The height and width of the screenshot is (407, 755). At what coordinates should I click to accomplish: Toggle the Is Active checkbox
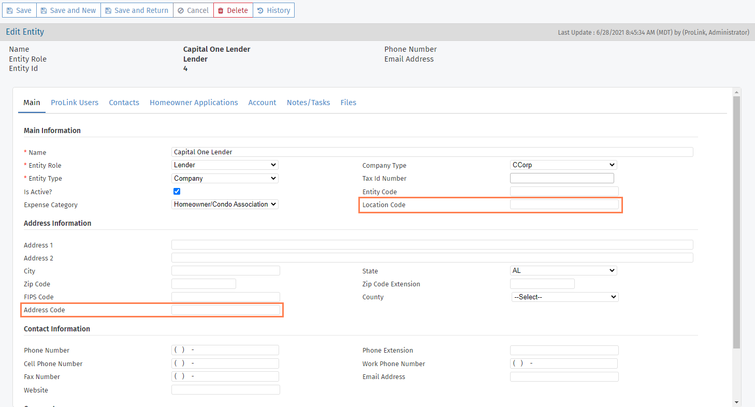177,191
